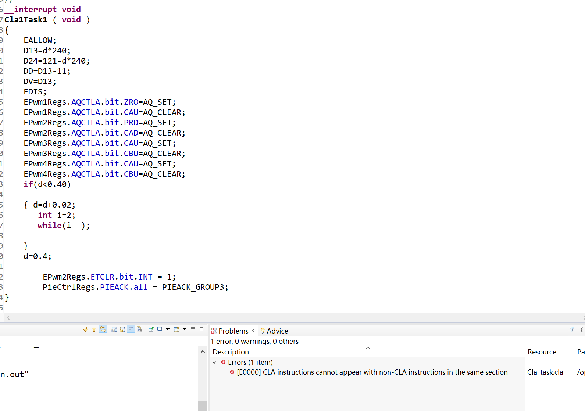Click the 'd=0.4;' assignment
Image resolution: width=585 pixels, height=411 pixels.
click(x=38, y=256)
